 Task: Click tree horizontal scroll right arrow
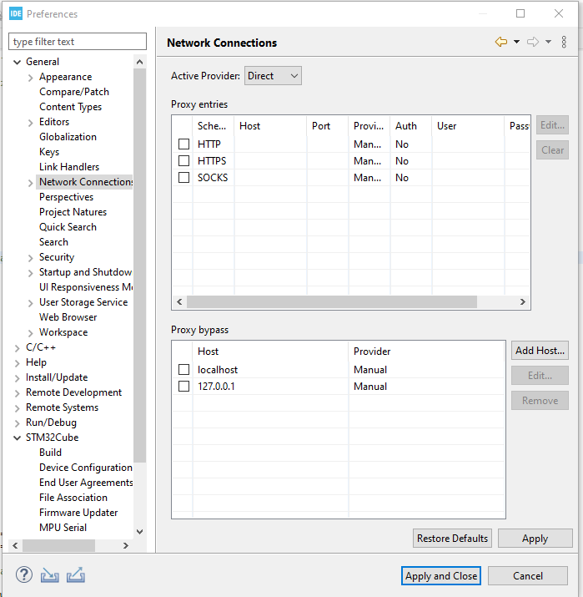125,545
